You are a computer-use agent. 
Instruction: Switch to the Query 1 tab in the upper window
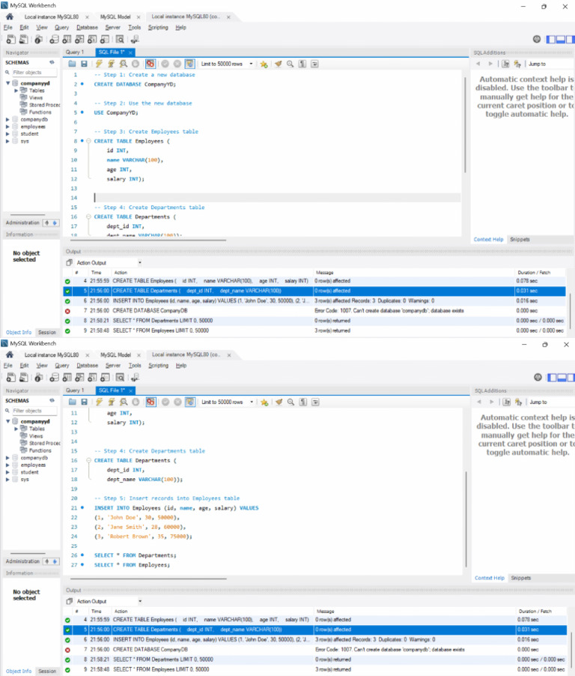(75, 52)
